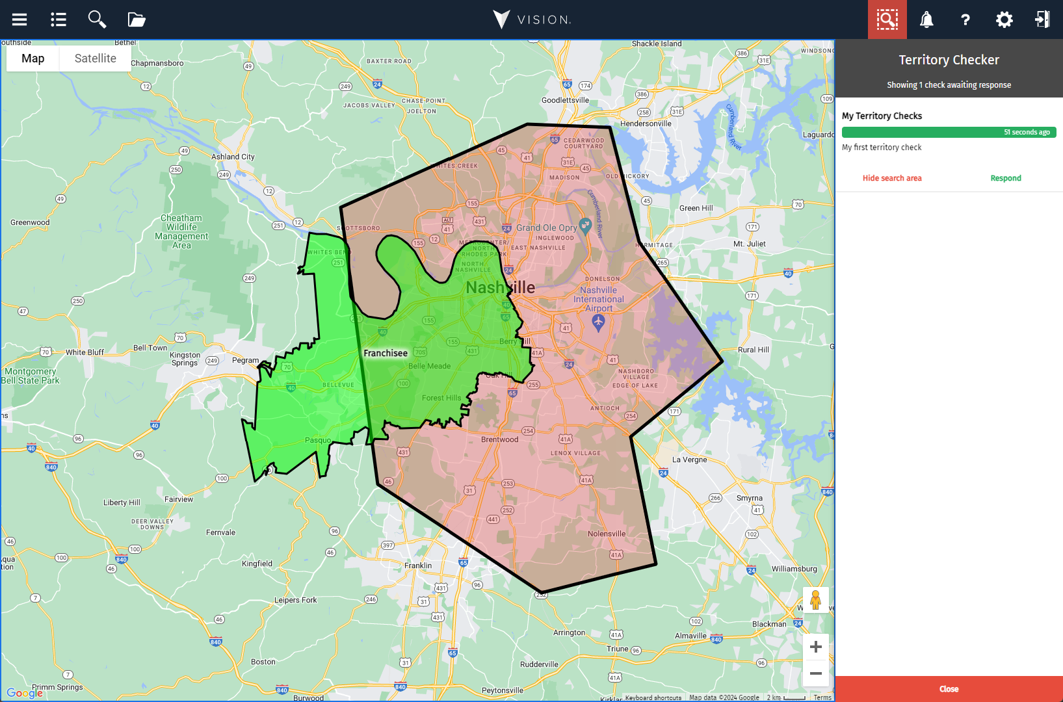Click the green 51 seconds ago progress bar
This screenshot has width=1063, height=702.
click(x=949, y=131)
